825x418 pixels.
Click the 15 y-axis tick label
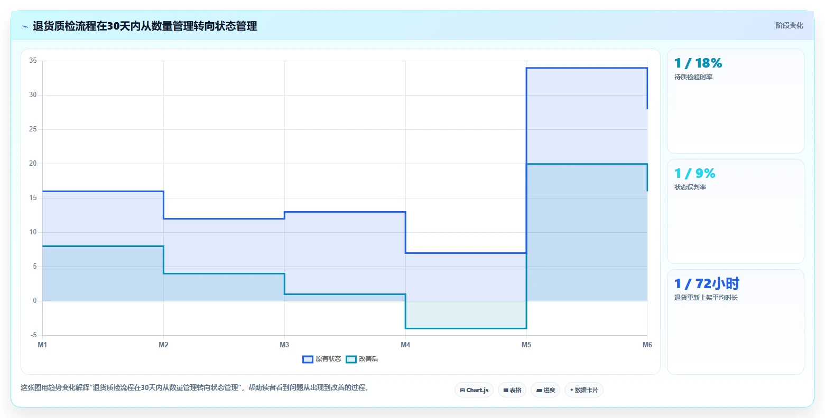point(33,198)
